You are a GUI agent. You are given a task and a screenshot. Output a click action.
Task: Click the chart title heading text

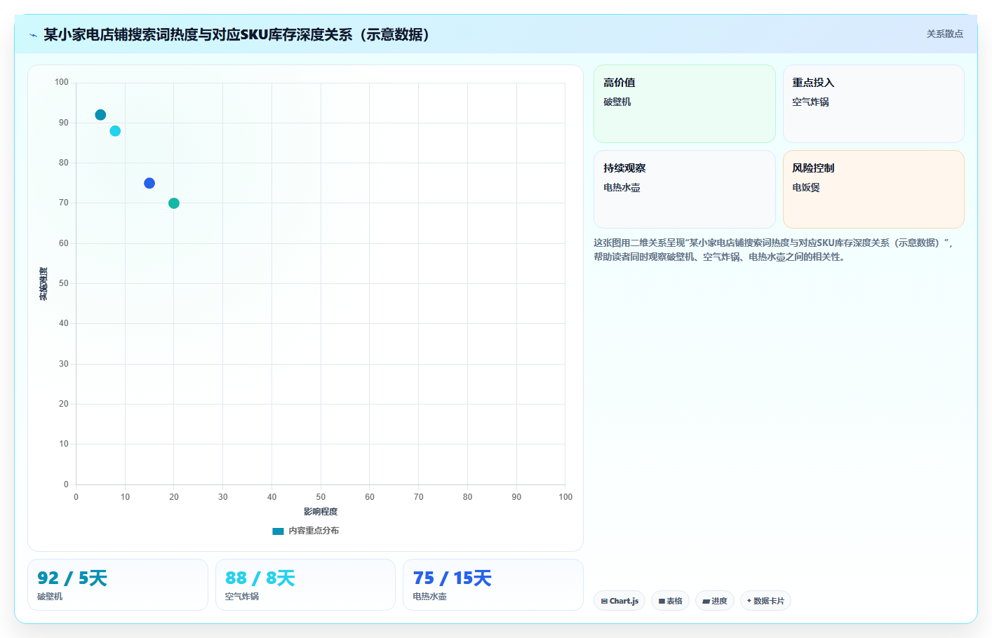click(x=236, y=34)
